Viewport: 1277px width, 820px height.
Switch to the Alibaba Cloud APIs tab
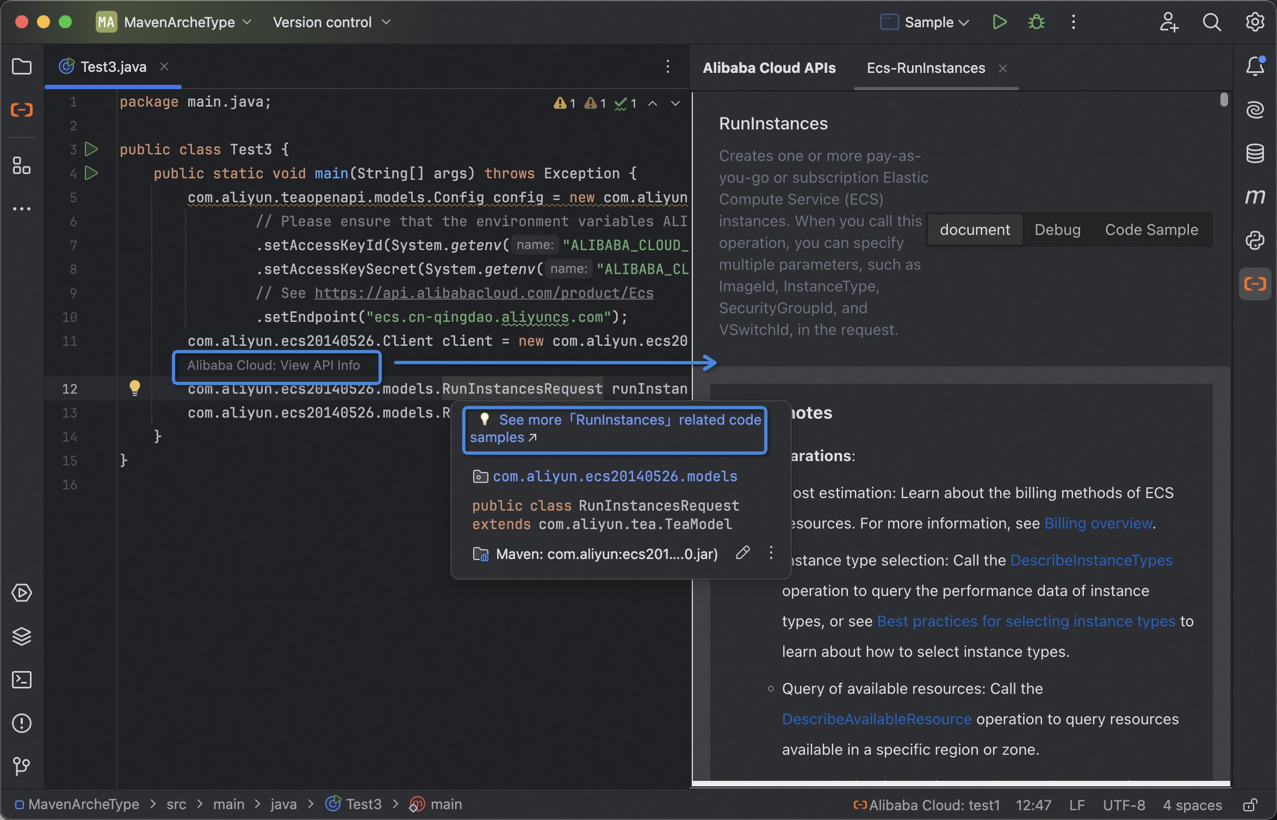click(x=769, y=68)
